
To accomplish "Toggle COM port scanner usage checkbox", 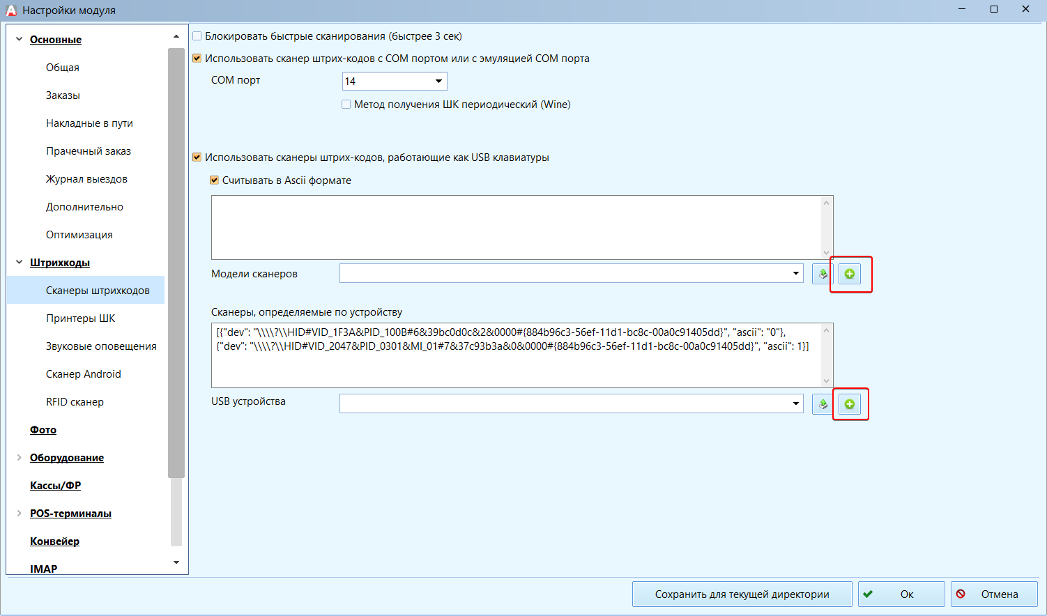I will [x=197, y=59].
